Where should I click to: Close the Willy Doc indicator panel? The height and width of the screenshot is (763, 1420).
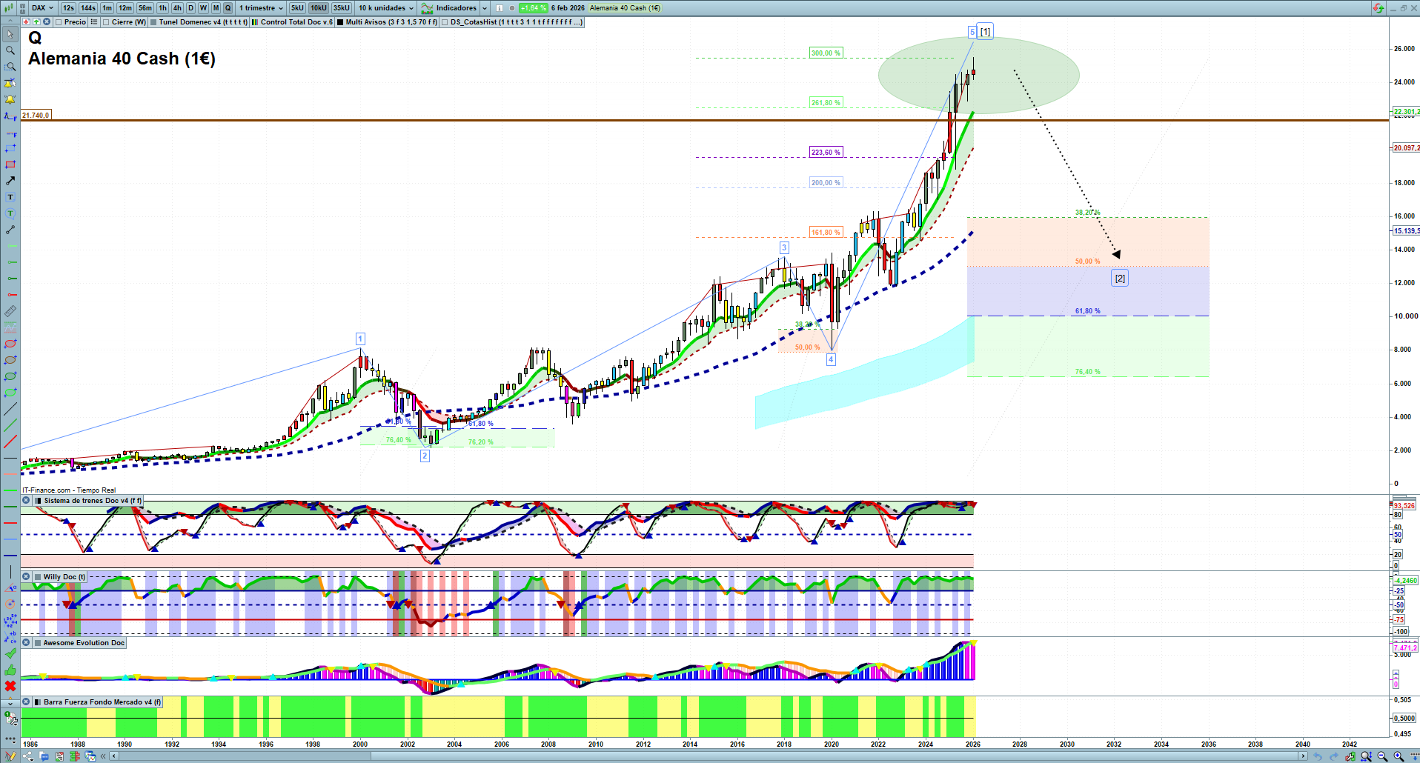[x=26, y=577]
